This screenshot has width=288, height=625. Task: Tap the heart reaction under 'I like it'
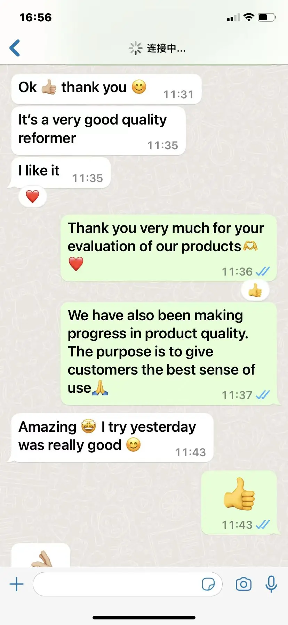[x=32, y=197]
